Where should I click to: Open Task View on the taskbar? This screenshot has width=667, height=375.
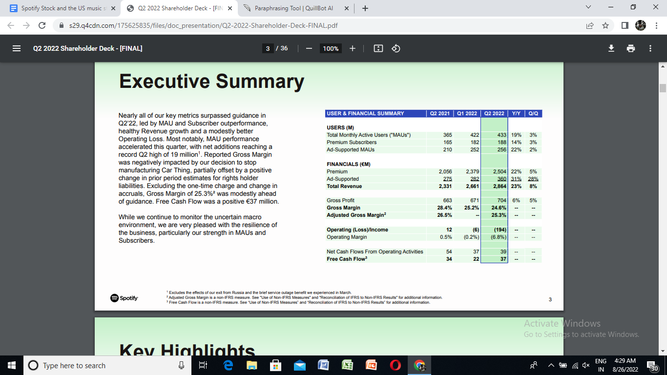tap(204, 365)
